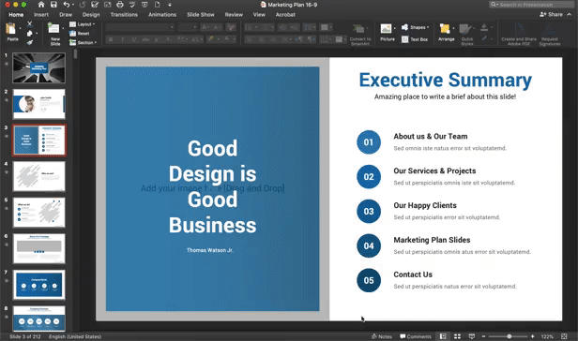
Task: Switch to the Design tab
Action: pos(91,15)
